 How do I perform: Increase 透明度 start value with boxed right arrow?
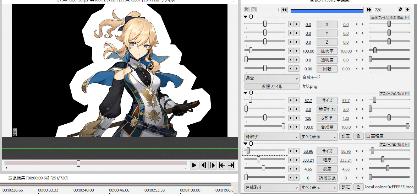pos(296,60)
